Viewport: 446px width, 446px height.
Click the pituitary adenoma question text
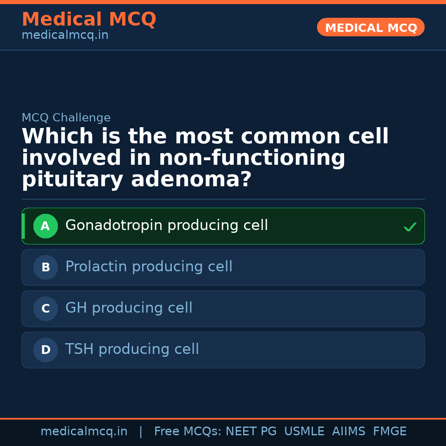click(x=205, y=158)
